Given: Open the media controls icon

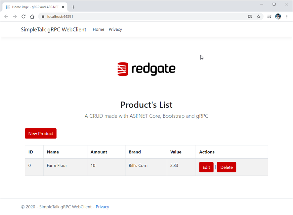Looking at the screenshot, I should click(x=269, y=17).
